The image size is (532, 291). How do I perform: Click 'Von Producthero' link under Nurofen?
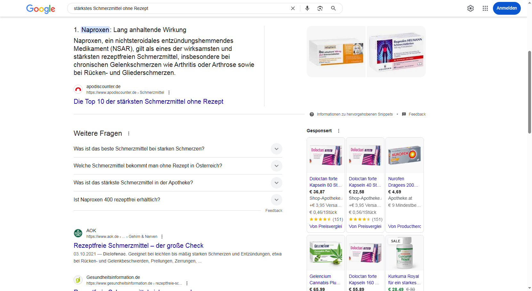pyautogui.click(x=405, y=226)
